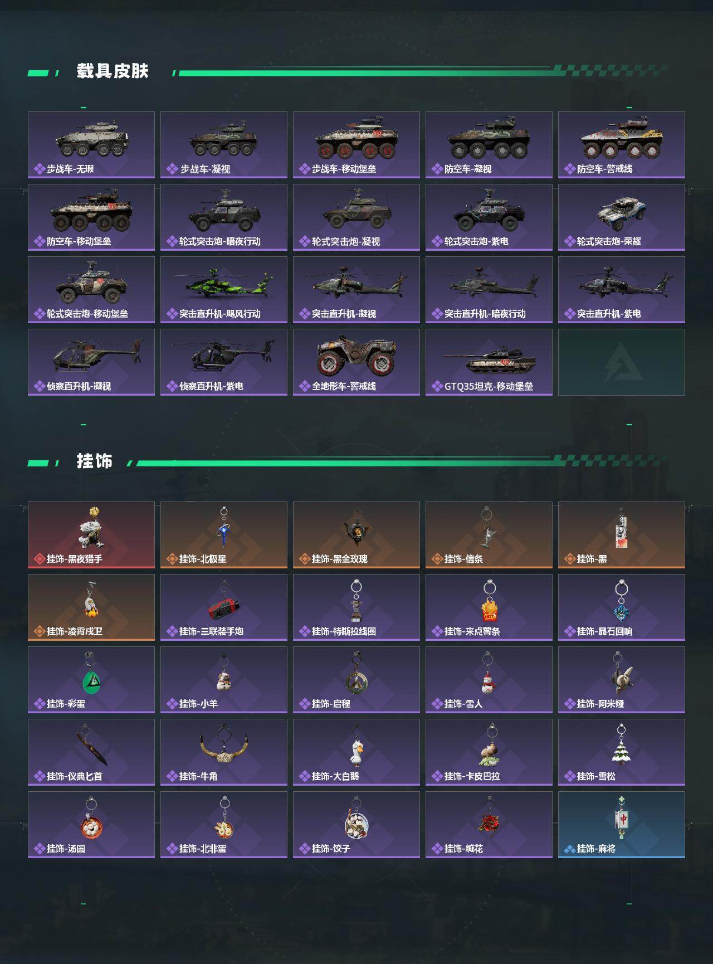
Task: Click the 挂饰 section heading
Action: (95, 461)
